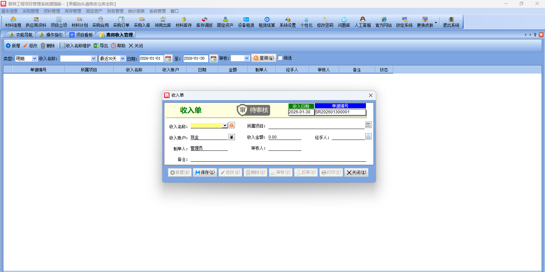Expand the yellow 收入名称 dropdown in dialog

pyautogui.click(x=225, y=126)
